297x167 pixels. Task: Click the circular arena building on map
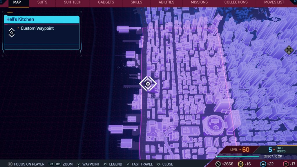coord(214,125)
